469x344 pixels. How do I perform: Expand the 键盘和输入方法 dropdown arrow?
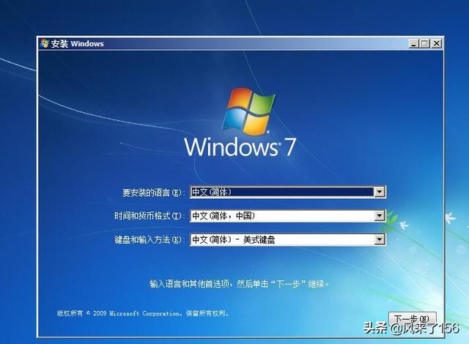coord(380,240)
